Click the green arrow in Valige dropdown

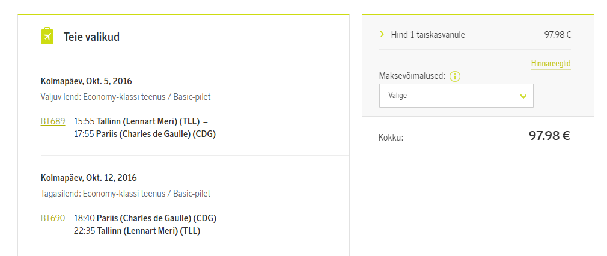click(523, 96)
